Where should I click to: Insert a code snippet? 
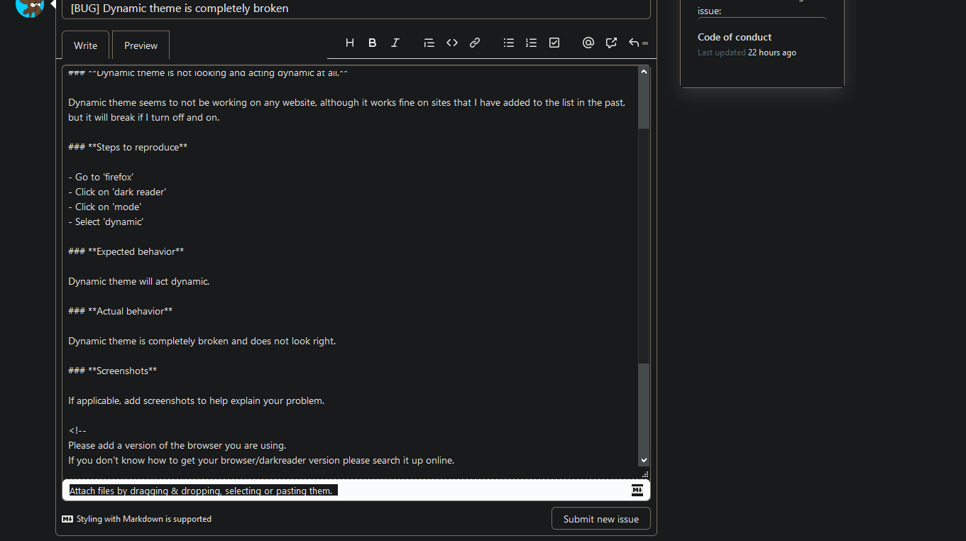[x=451, y=43]
